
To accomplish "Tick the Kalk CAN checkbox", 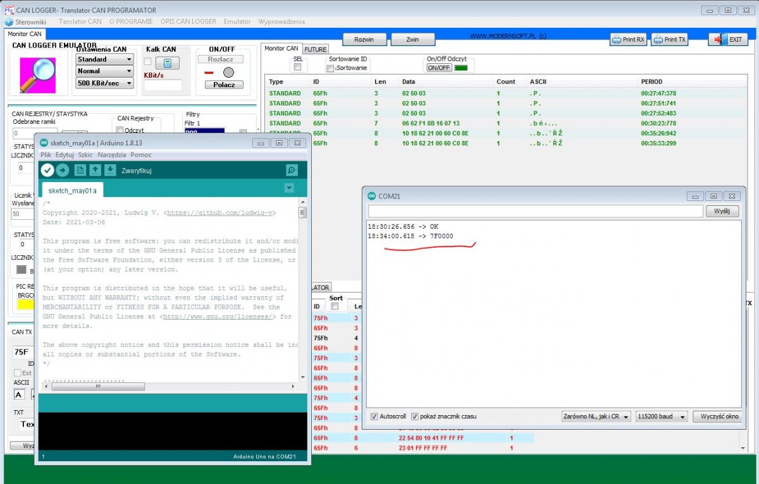I will pyautogui.click(x=147, y=62).
